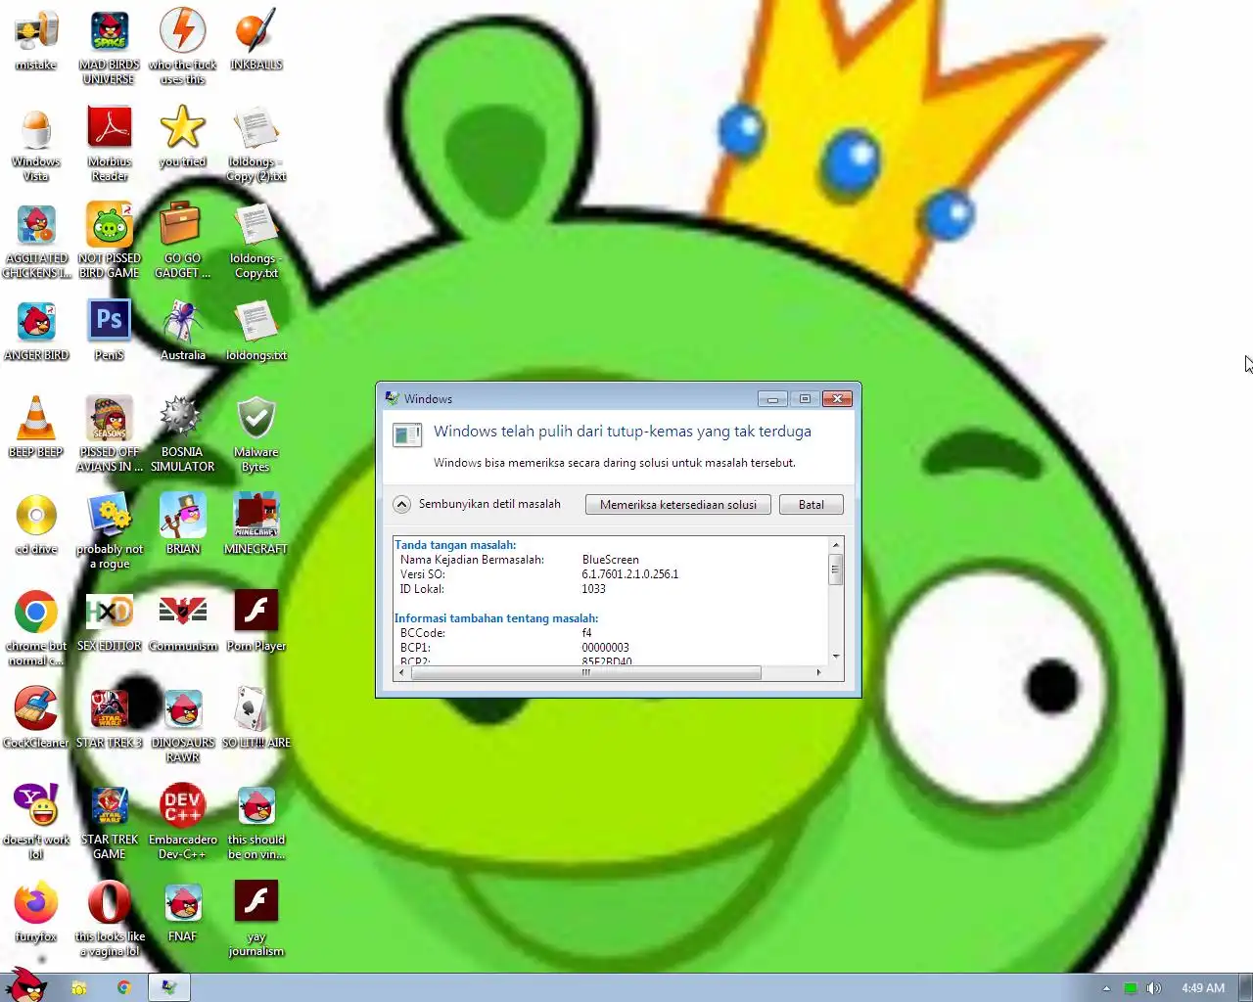The width and height of the screenshot is (1253, 1002).
Task: Click the 'BlueScreen' value text
Action: (611, 560)
